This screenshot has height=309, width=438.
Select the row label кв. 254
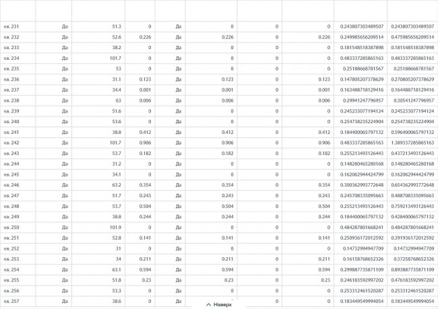[x=11, y=270]
